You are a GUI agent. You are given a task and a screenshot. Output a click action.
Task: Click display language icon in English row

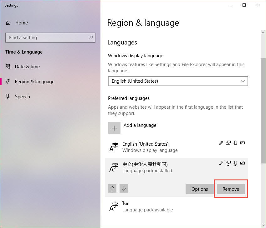tap(221, 143)
